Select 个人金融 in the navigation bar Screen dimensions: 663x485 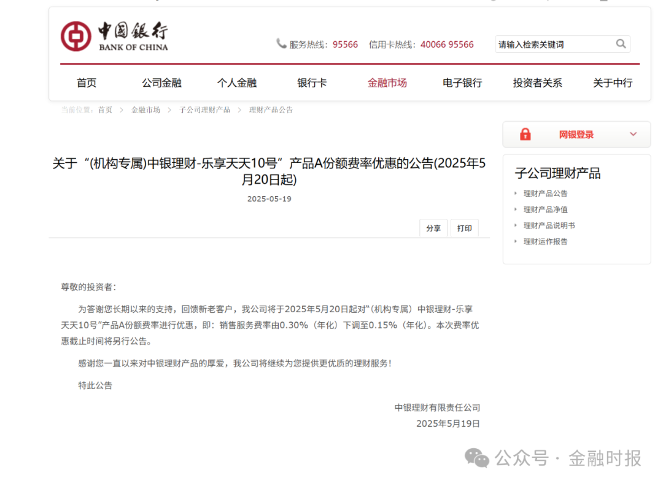(x=236, y=83)
